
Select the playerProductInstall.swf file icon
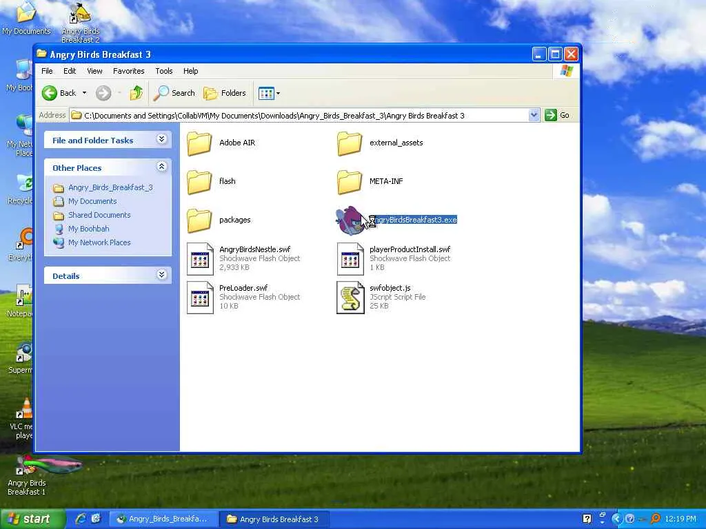click(x=350, y=259)
